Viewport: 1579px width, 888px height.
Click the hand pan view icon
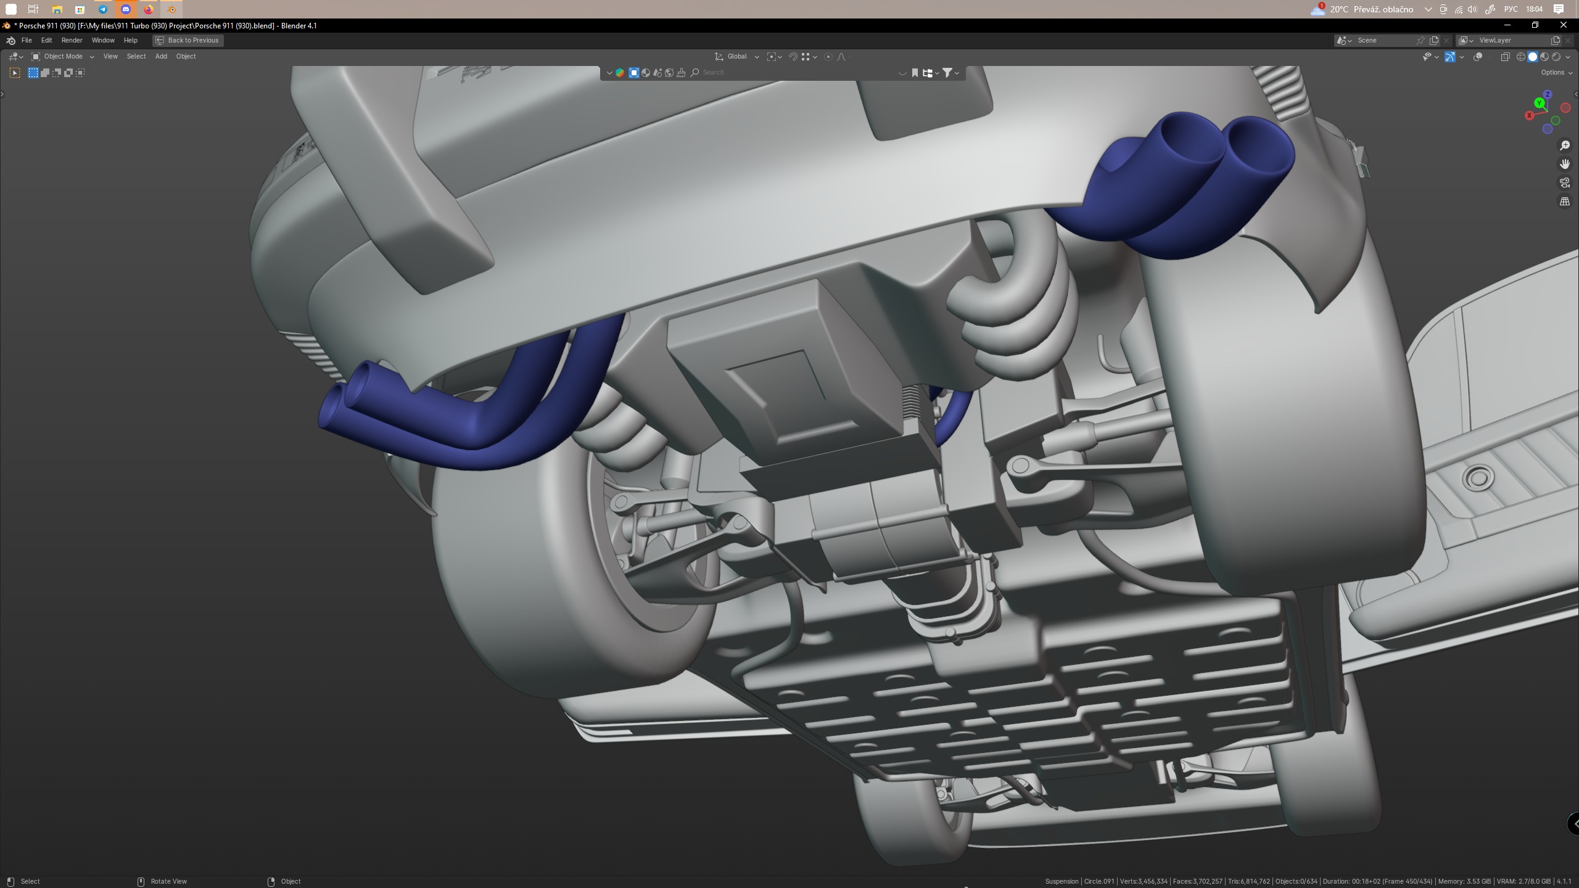click(x=1565, y=164)
